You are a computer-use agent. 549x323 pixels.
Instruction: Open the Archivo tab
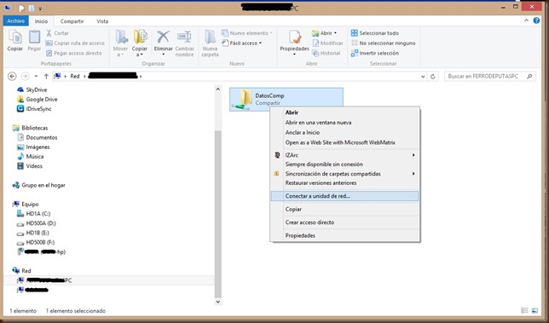click(x=15, y=21)
